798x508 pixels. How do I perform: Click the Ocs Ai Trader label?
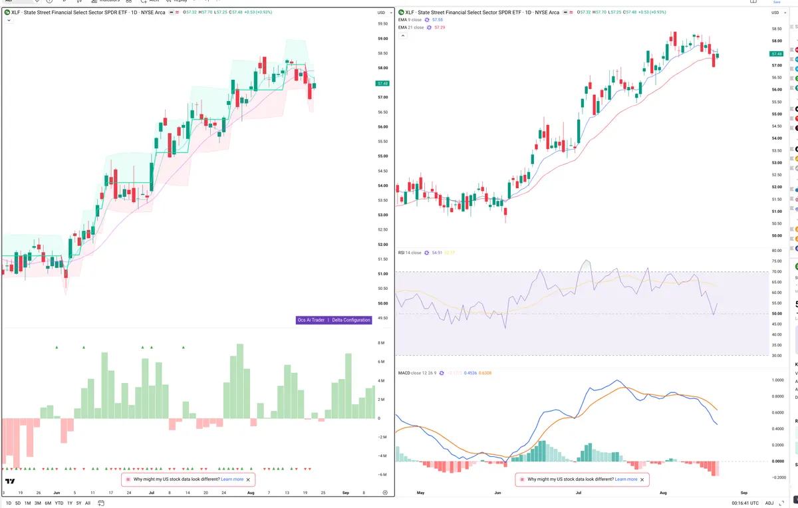pos(311,320)
